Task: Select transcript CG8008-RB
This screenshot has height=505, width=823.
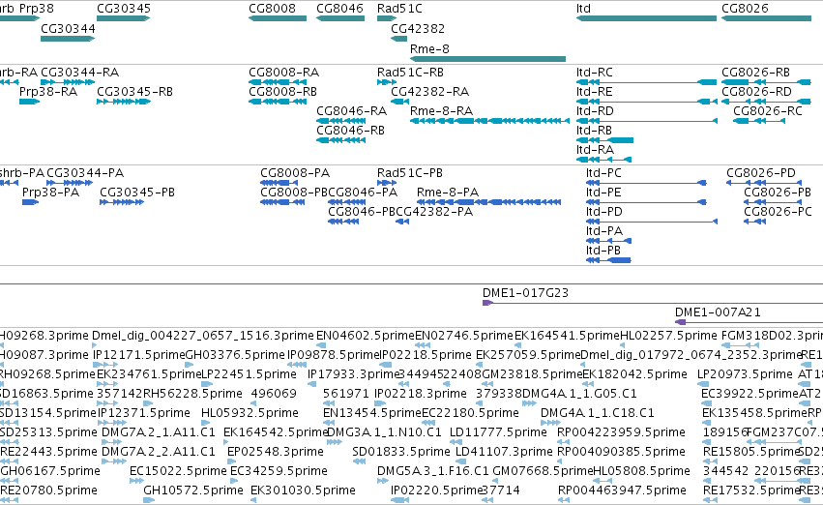Action: [x=278, y=102]
